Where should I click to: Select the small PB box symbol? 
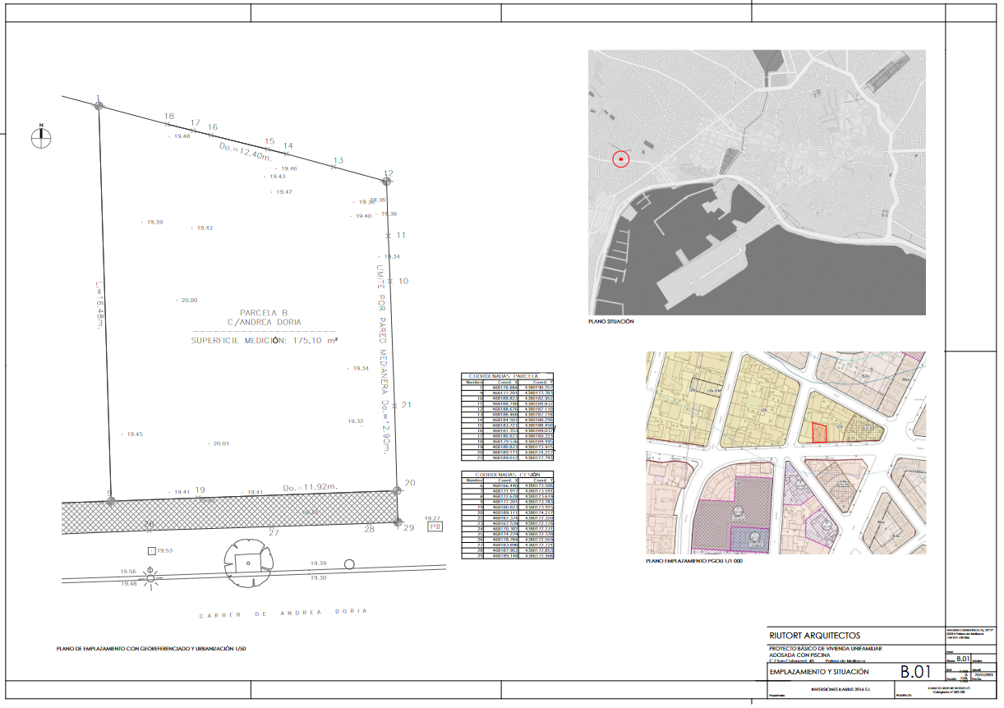[434, 527]
